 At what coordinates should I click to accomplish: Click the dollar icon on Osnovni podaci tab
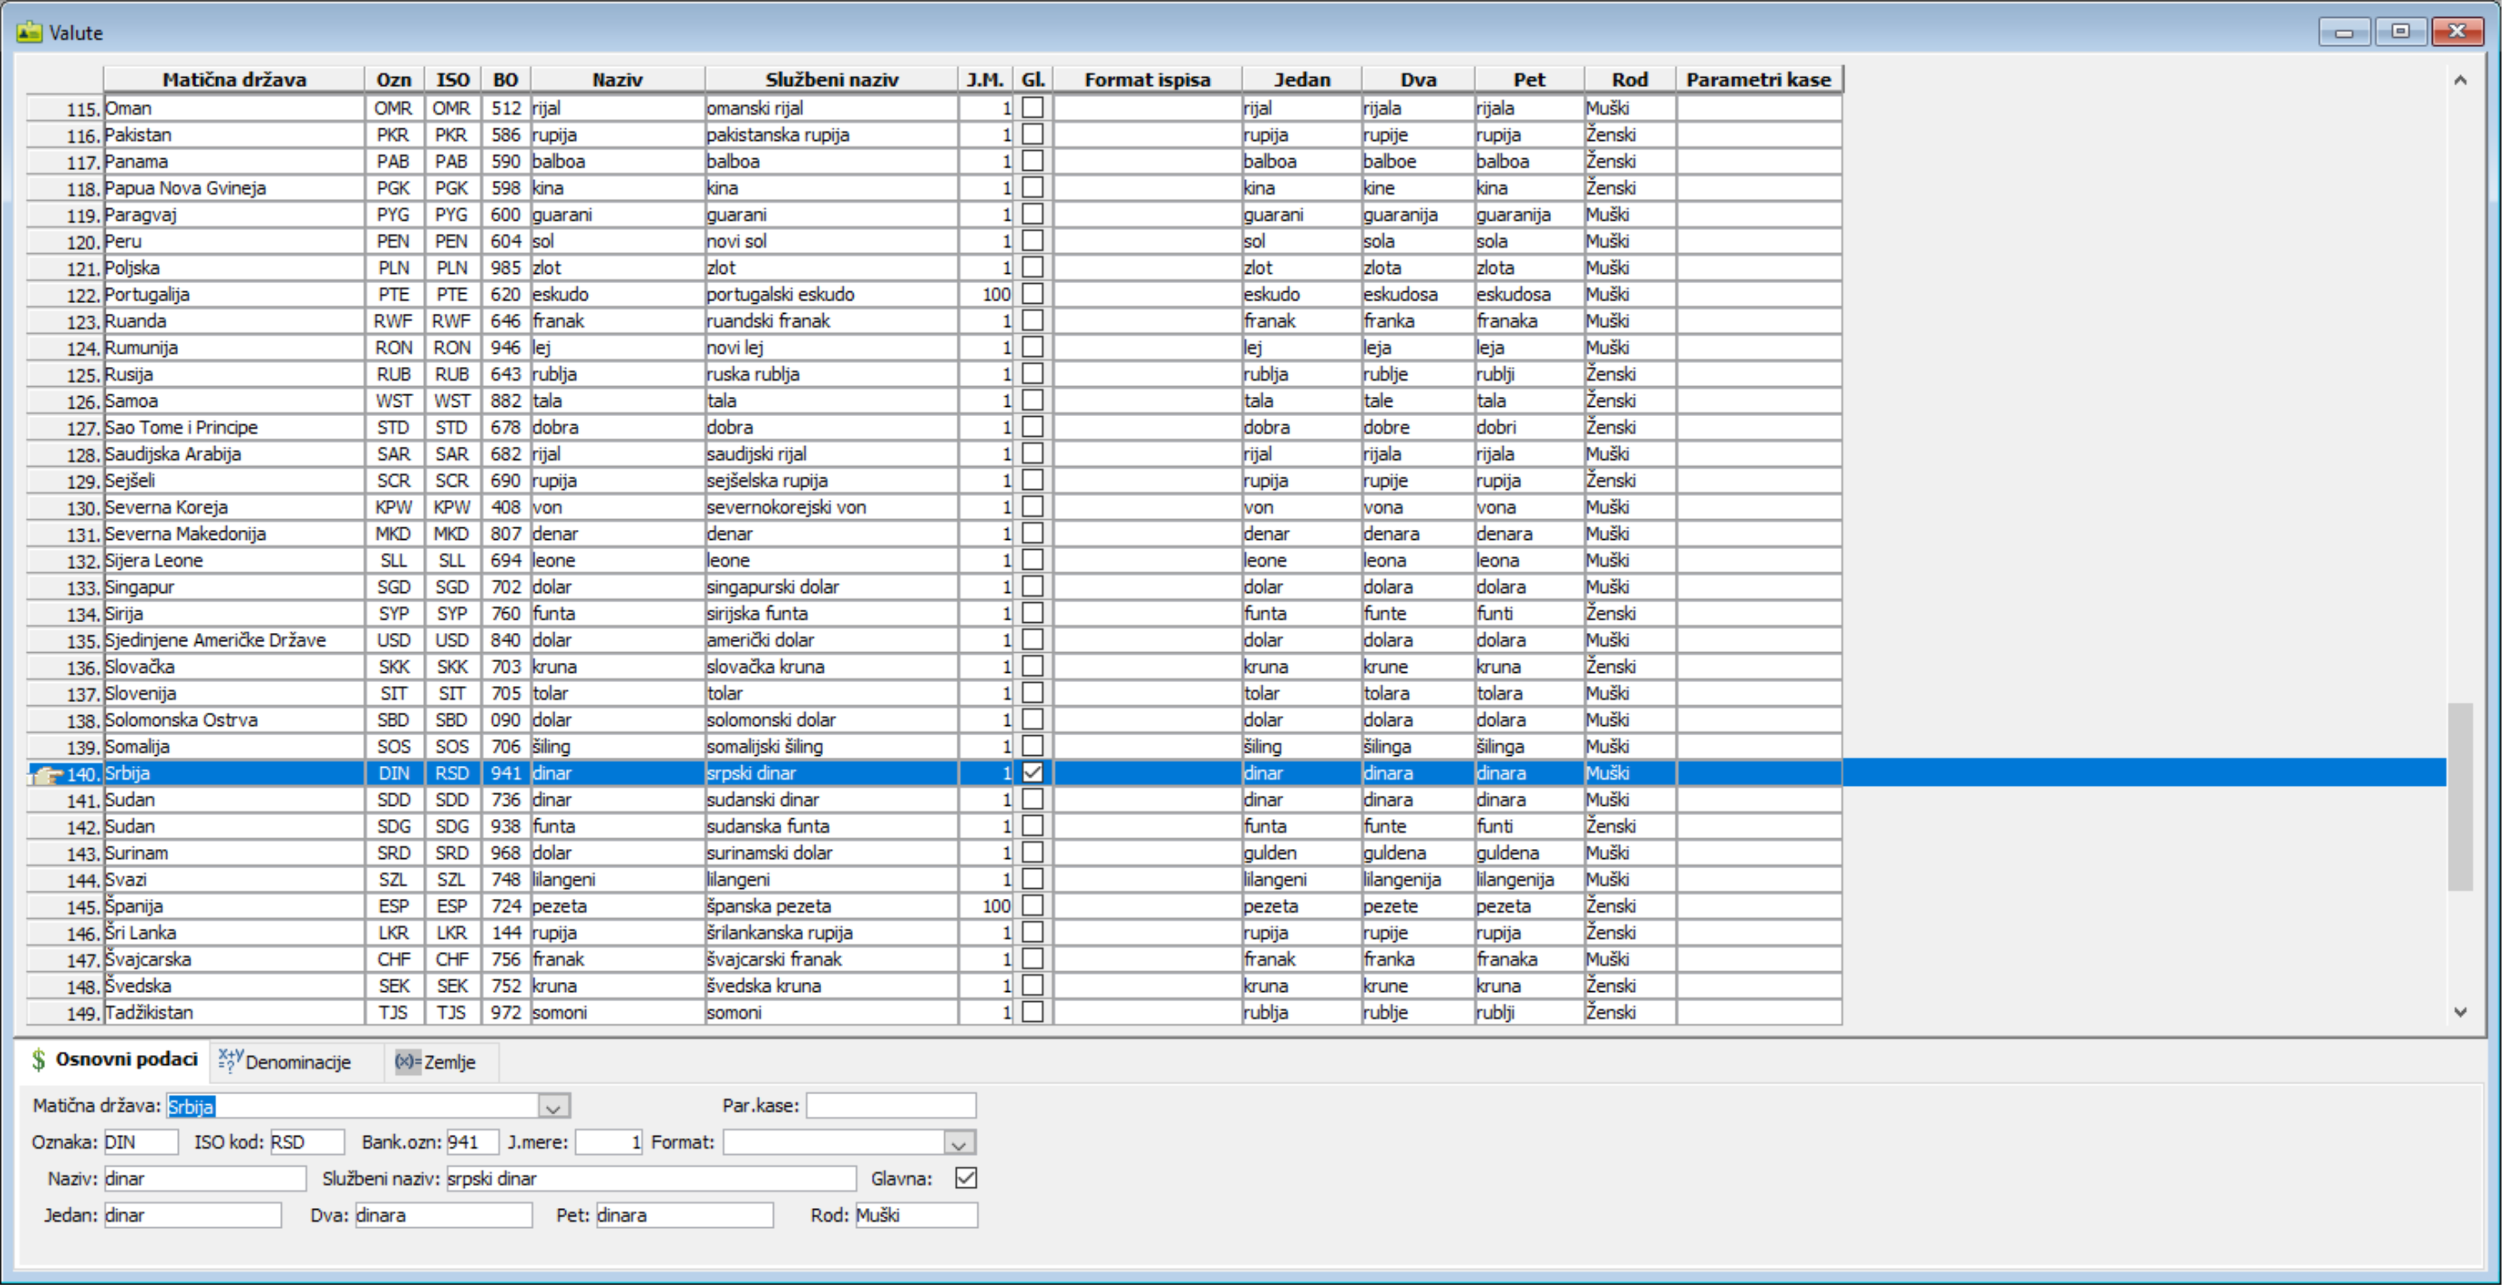coord(39,1060)
